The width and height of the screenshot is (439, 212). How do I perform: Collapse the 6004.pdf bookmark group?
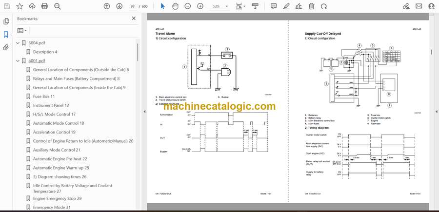[18, 43]
